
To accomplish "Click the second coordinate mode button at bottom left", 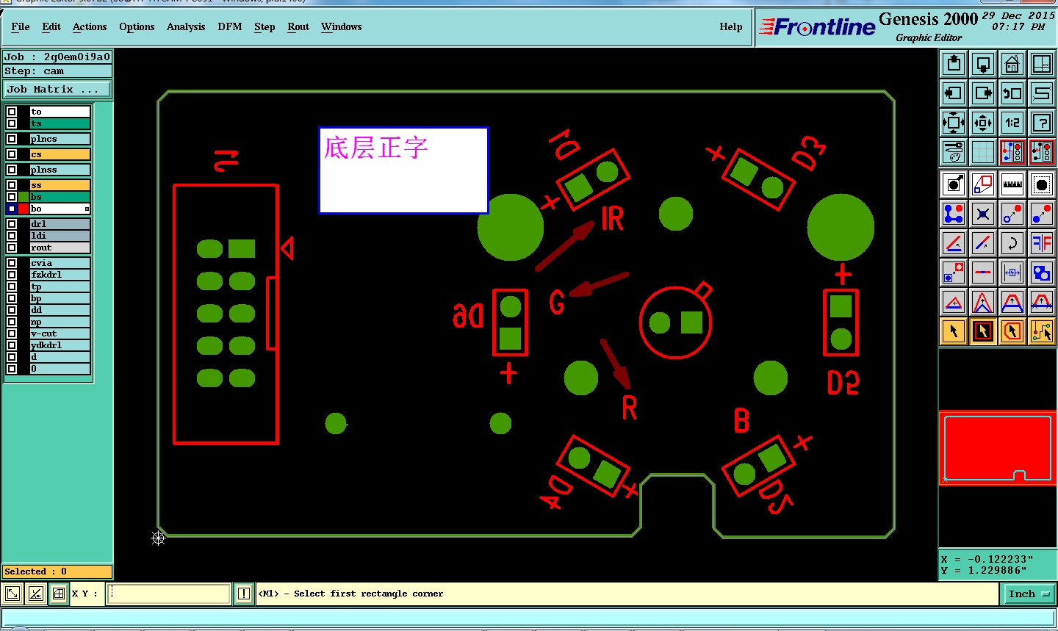I will 35,594.
